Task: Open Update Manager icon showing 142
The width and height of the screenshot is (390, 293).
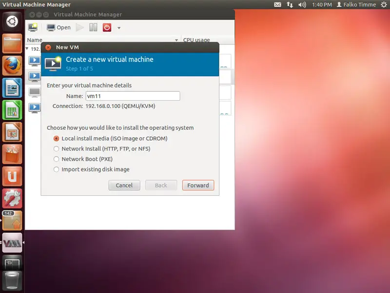Action: coord(12,221)
